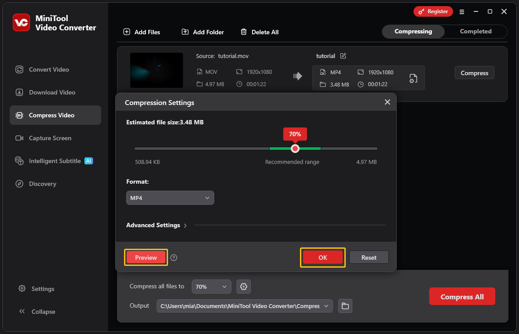This screenshot has width=519, height=334.
Task: Open the help tooltip beside Preview
Action: click(174, 258)
